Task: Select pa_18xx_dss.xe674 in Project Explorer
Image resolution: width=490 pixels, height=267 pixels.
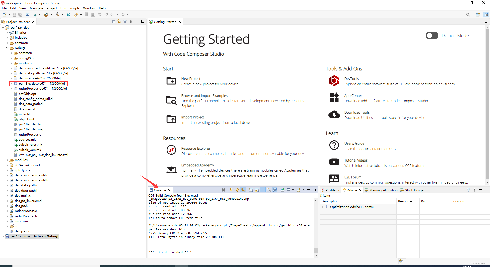Action: (x=42, y=83)
